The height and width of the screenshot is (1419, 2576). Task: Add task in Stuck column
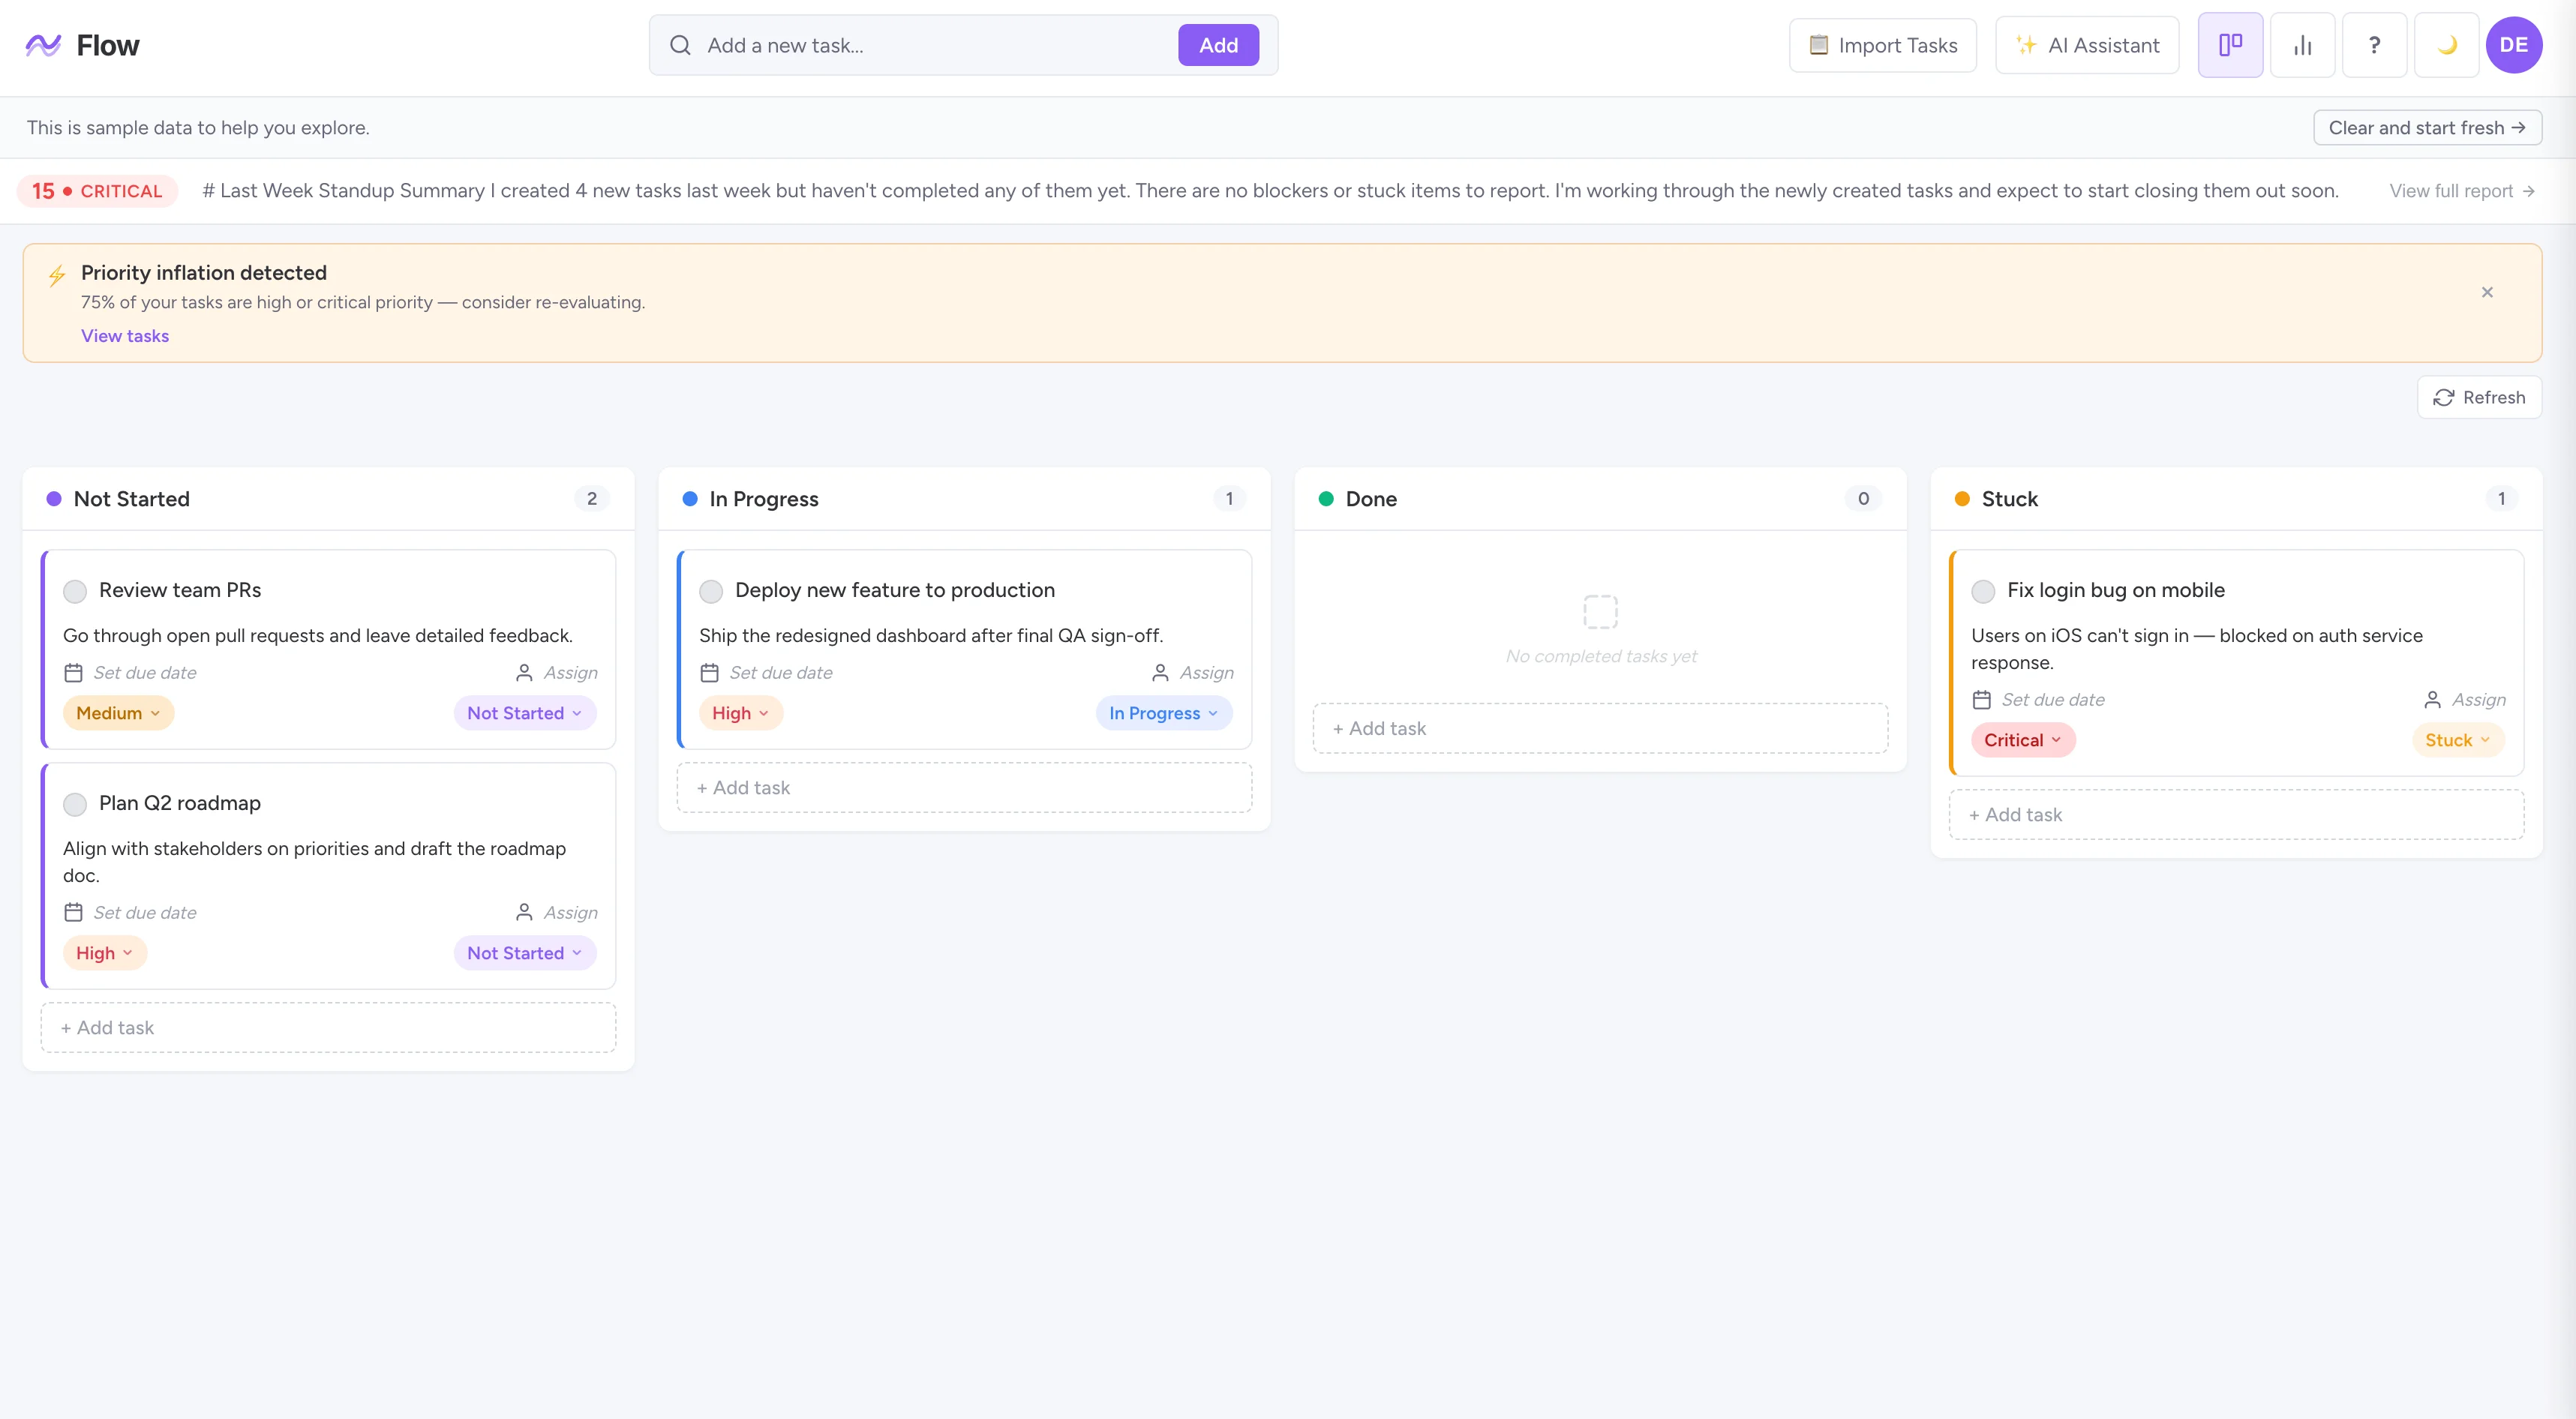[2236, 815]
